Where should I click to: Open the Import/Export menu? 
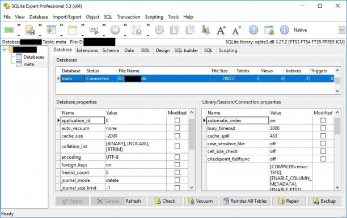[x=66, y=17]
